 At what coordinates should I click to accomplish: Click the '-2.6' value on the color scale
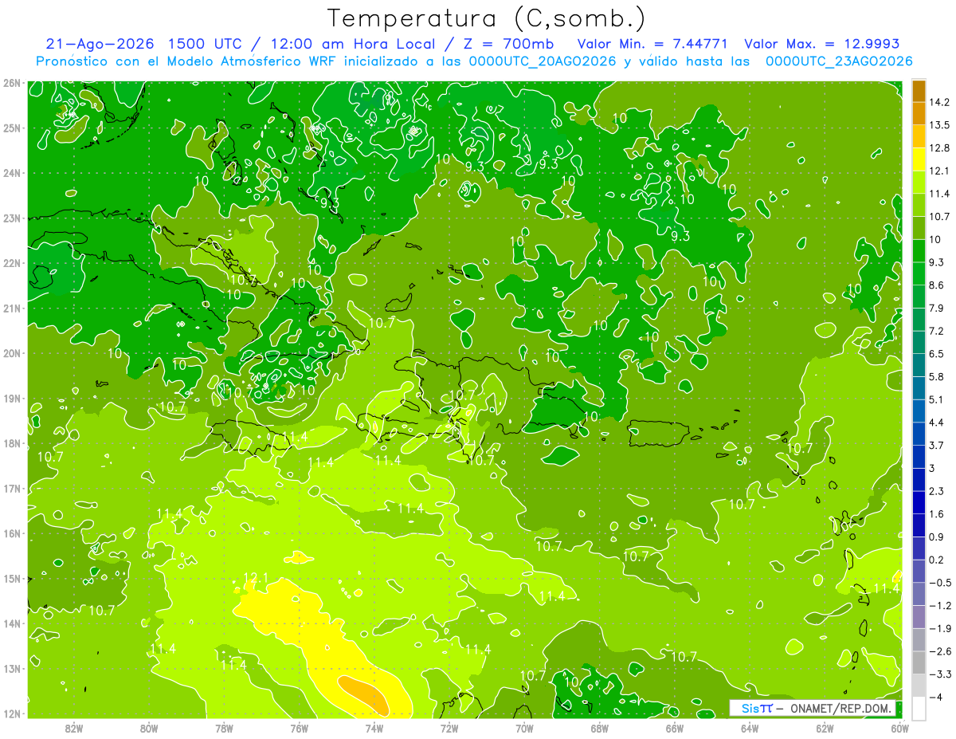pyautogui.click(x=941, y=651)
